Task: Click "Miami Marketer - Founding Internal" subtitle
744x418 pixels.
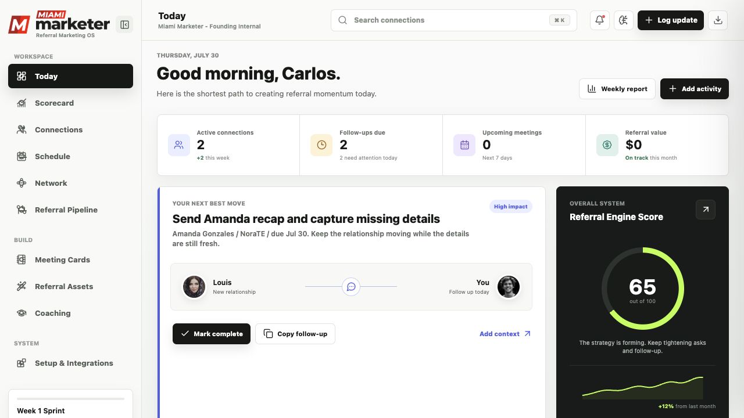Action: [209, 27]
